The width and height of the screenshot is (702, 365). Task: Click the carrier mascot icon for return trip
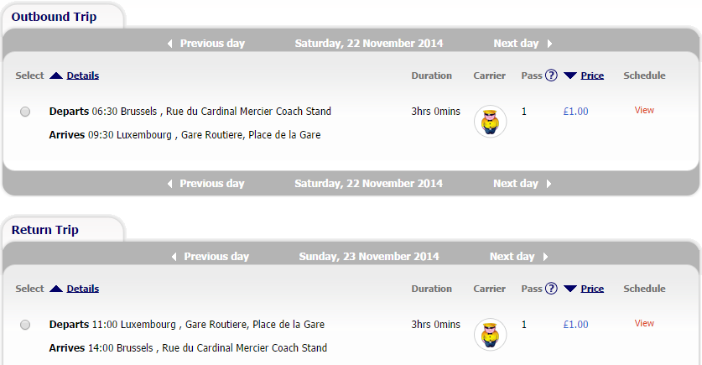click(x=491, y=335)
